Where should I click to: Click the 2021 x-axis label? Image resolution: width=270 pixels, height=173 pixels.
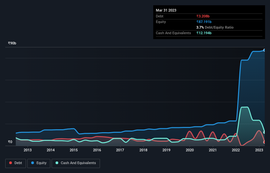tap(213, 150)
